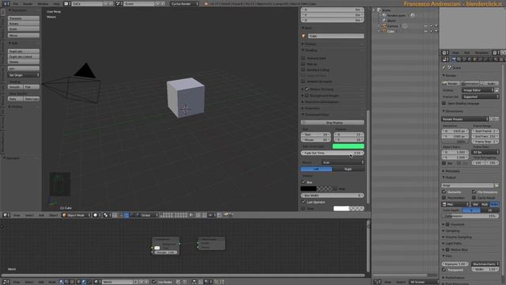Adjust the Box Width field

click(332, 196)
